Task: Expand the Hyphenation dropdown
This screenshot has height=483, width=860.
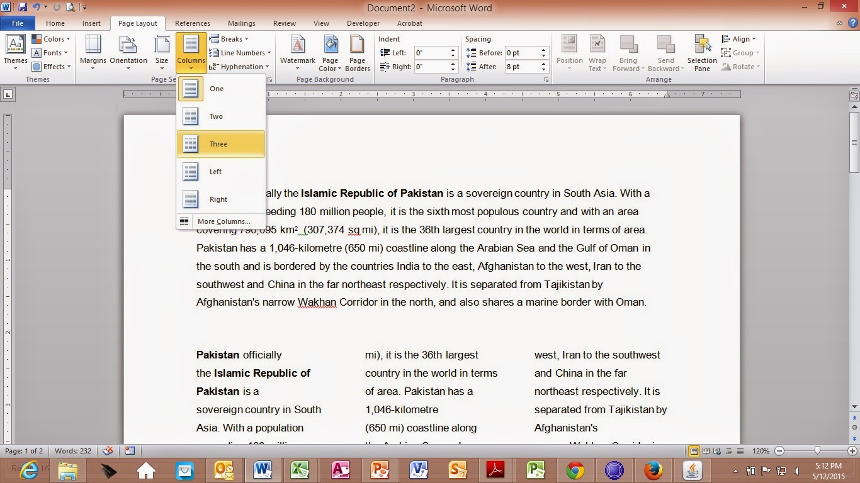Action: tap(239, 67)
